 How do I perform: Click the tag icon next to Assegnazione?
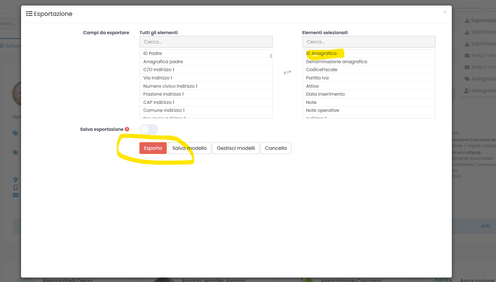click(x=467, y=79)
